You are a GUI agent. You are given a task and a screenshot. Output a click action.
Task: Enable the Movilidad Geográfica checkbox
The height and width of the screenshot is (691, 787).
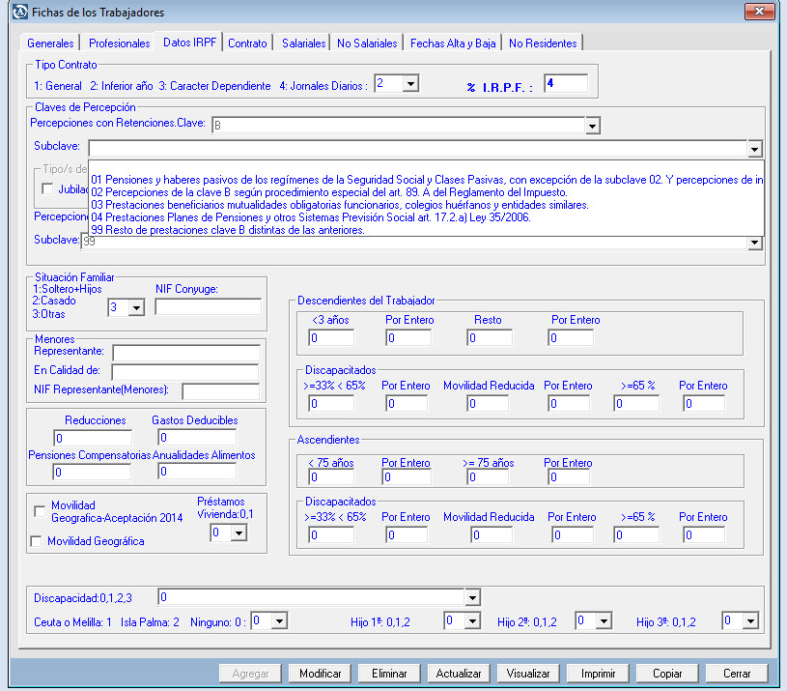(40, 541)
